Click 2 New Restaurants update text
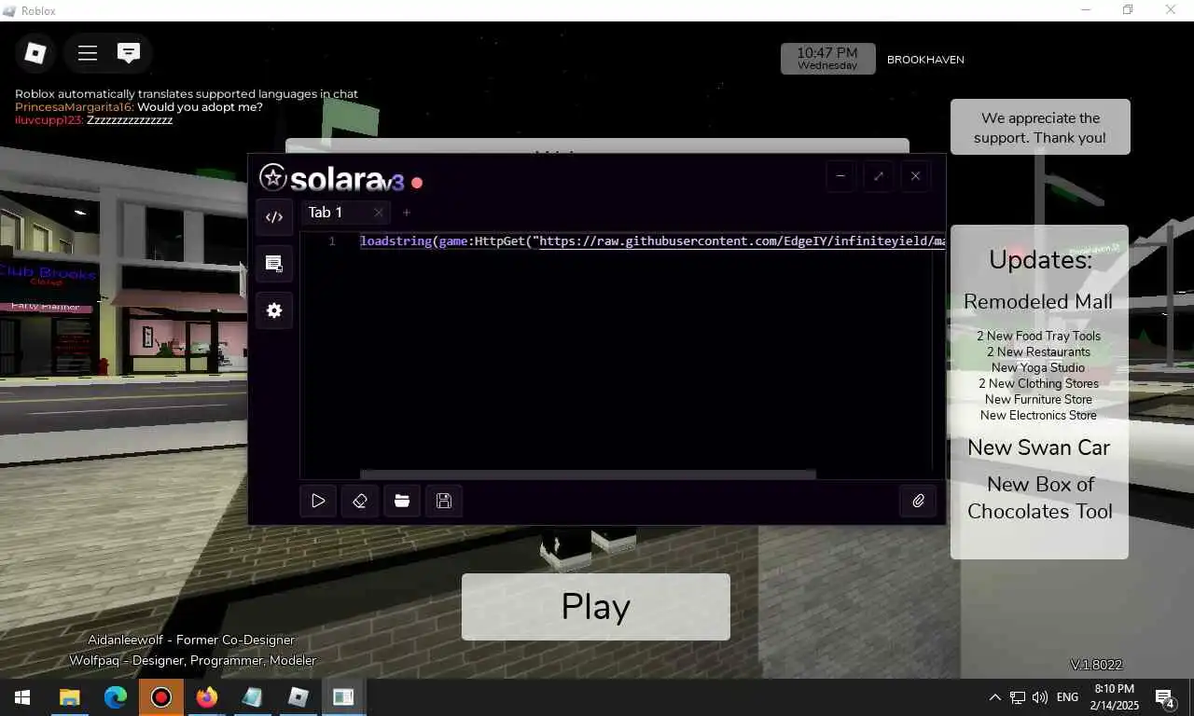 (1038, 352)
